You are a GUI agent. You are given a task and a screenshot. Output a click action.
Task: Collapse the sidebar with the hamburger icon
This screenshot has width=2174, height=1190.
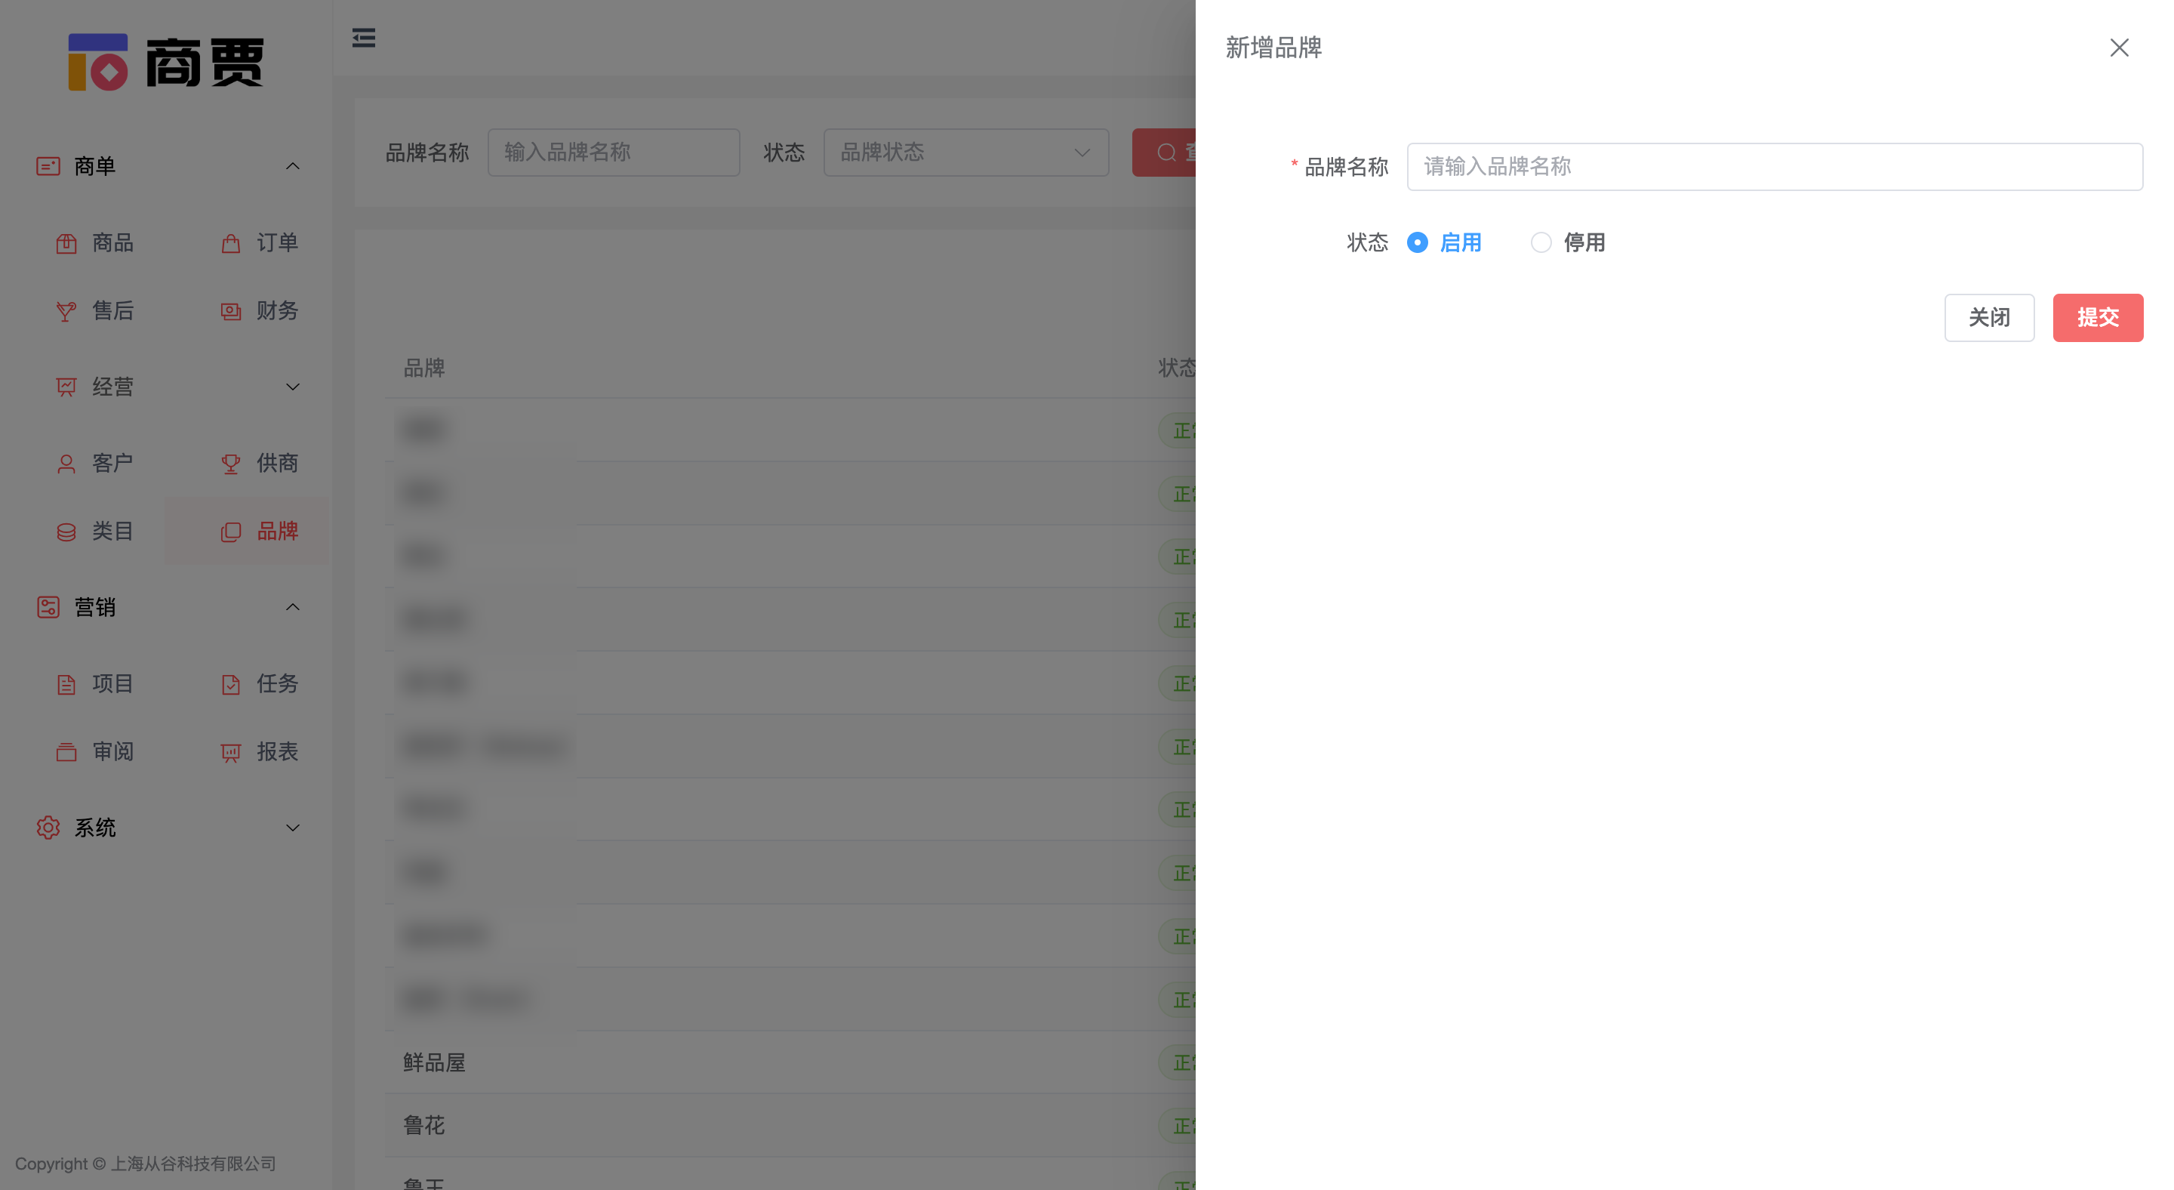tap(364, 38)
